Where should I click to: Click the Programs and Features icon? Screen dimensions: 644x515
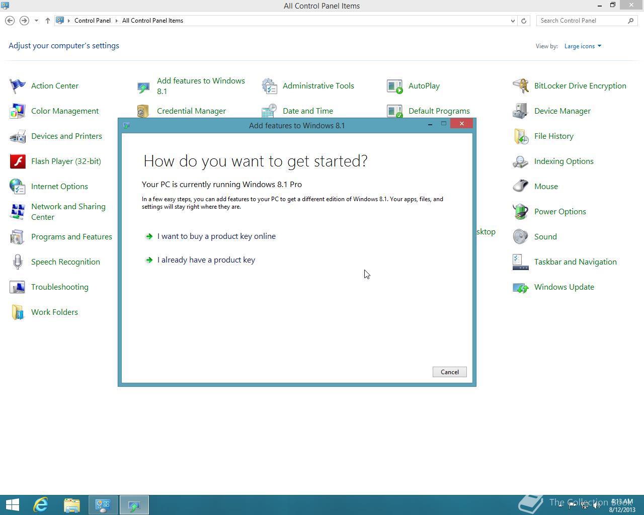pos(18,237)
